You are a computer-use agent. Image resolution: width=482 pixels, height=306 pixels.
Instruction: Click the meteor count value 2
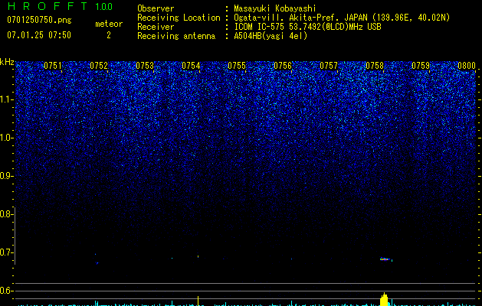(109, 35)
